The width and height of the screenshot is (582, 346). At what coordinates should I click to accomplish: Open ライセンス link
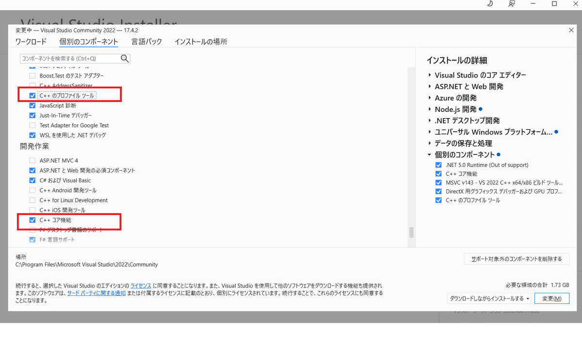[x=141, y=286]
